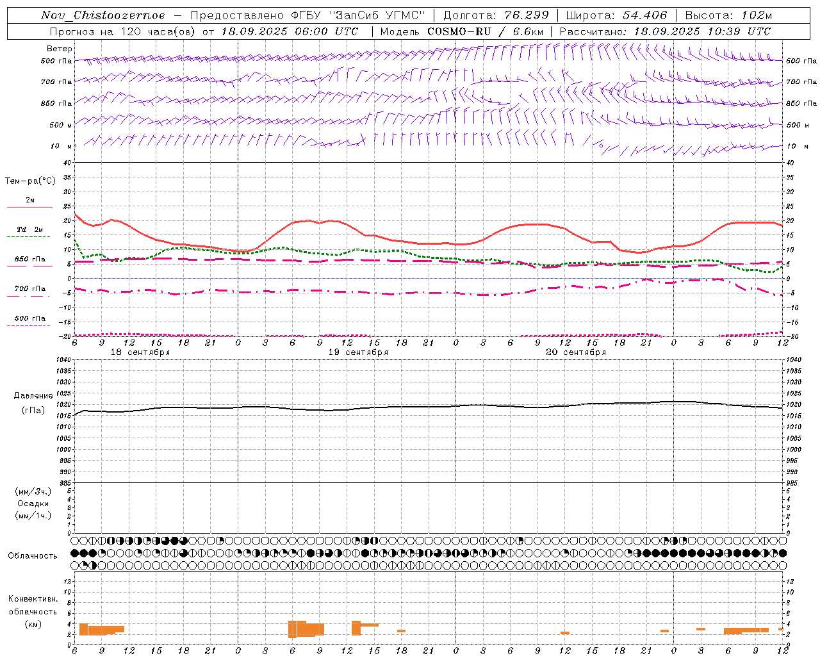Click the 2м temperature legend entry
This screenshot has width=820, height=656.
pyautogui.click(x=30, y=201)
